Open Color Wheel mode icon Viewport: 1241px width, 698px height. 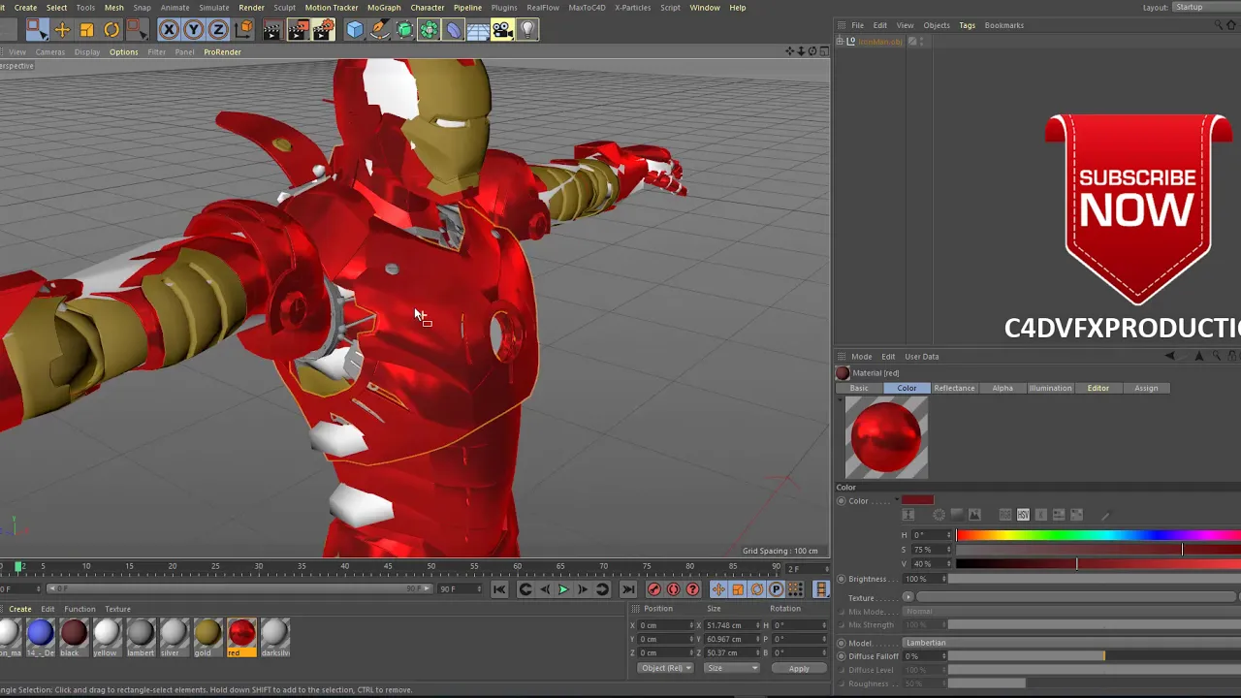(939, 515)
